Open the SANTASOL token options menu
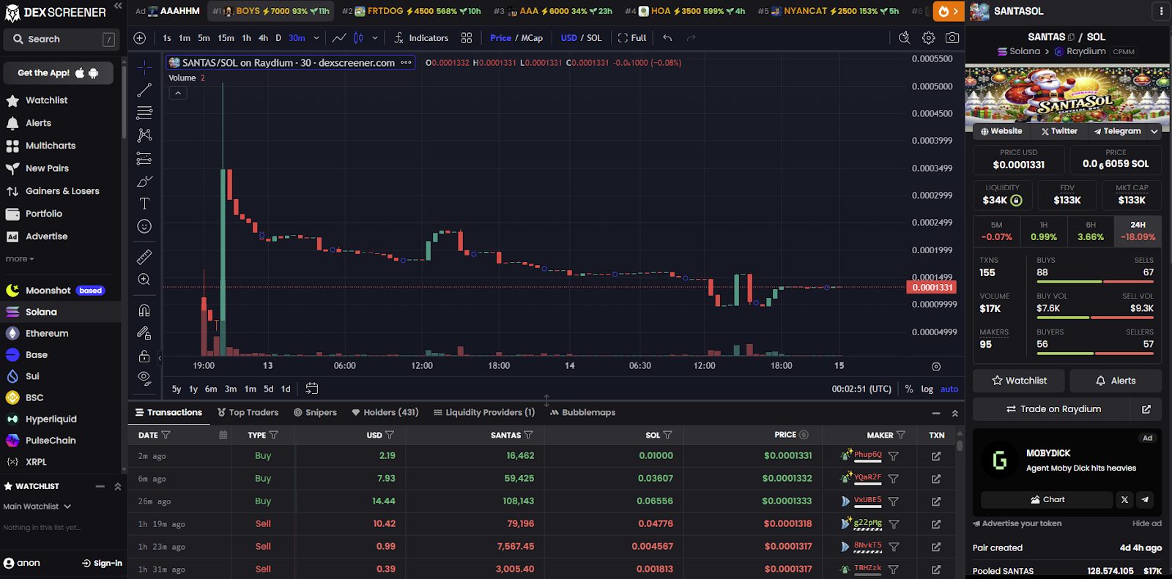The height and width of the screenshot is (579, 1172). click(1160, 11)
